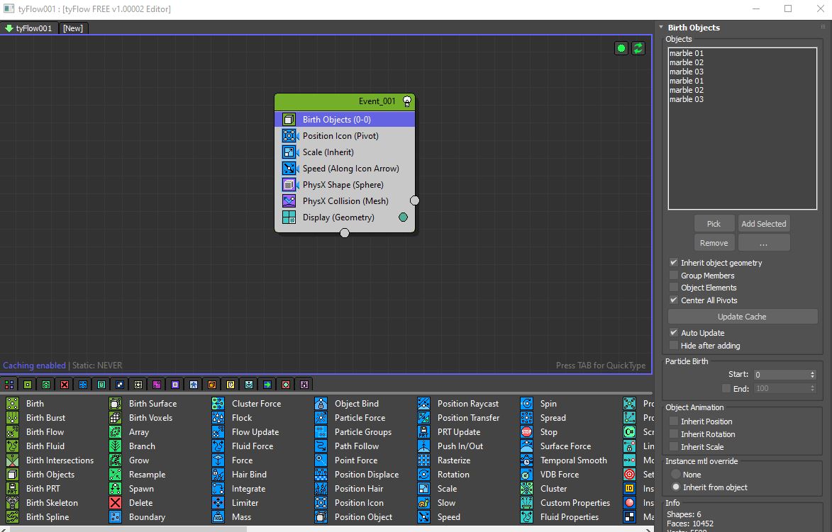Click the Pick button

714,224
